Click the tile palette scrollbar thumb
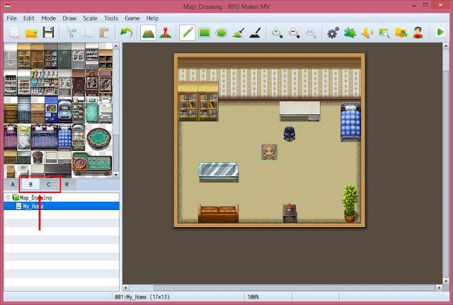This screenshot has width=453, height=305. click(116, 153)
